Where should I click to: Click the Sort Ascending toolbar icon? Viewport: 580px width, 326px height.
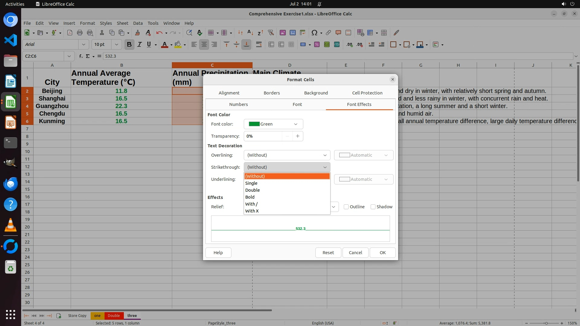point(250,33)
